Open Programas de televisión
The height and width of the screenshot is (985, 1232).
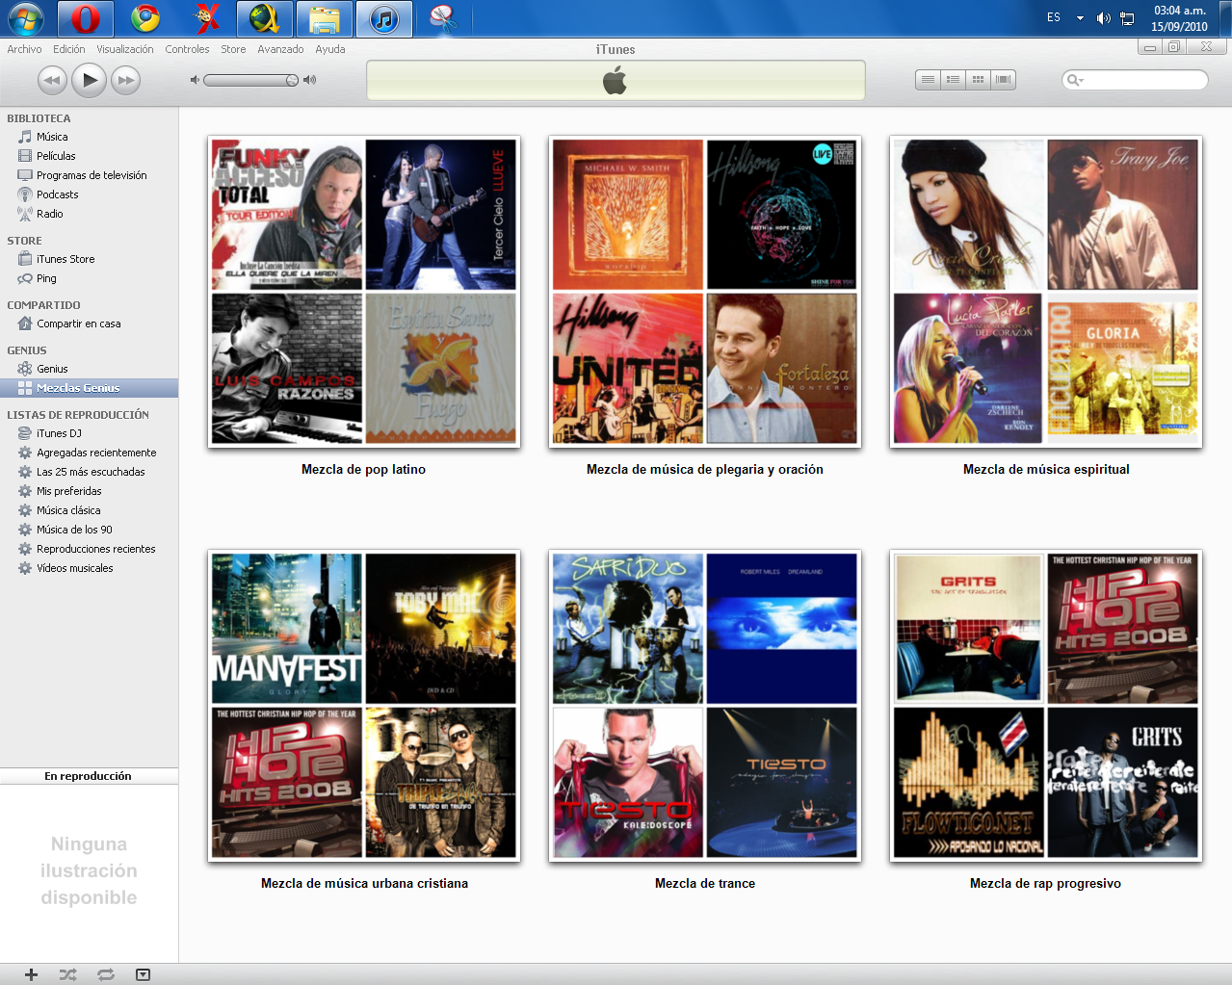click(x=89, y=175)
